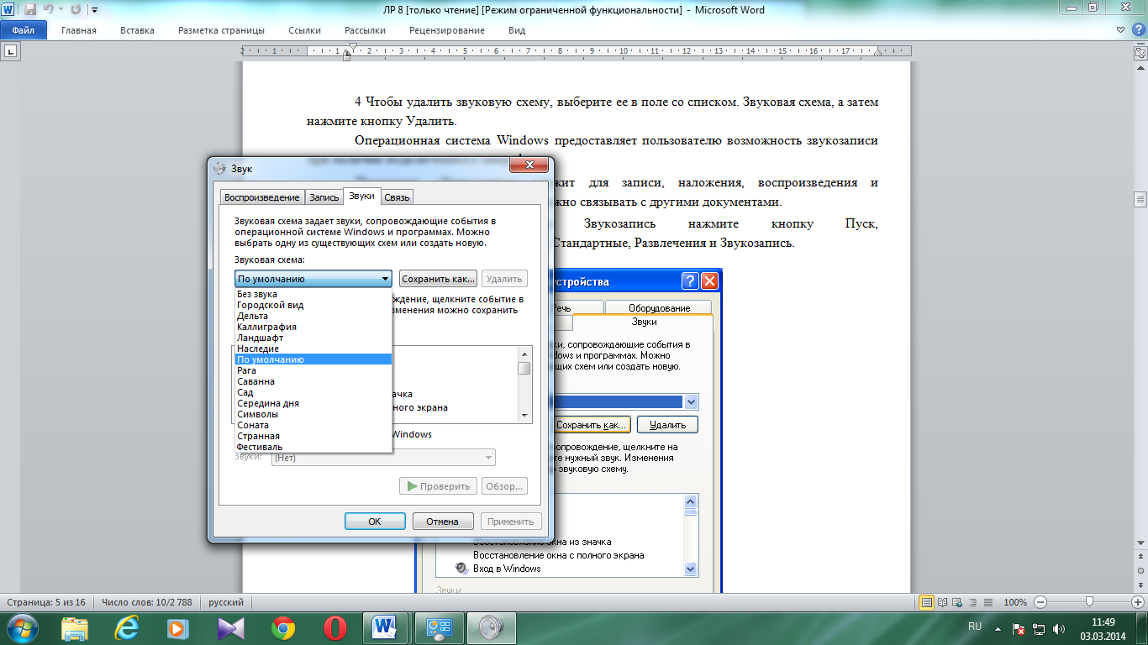The height and width of the screenshot is (645, 1148).
Task: Click the Undo arrow icon
Action: coord(50,9)
